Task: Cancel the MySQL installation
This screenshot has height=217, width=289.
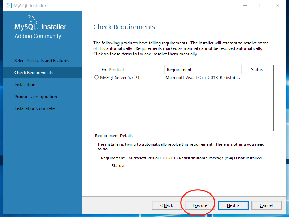Action: [x=266, y=205]
